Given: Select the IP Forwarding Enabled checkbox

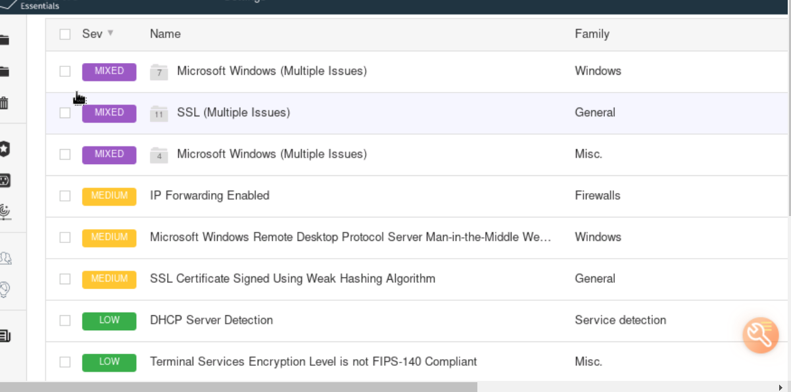Looking at the screenshot, I should pos(65,196).
